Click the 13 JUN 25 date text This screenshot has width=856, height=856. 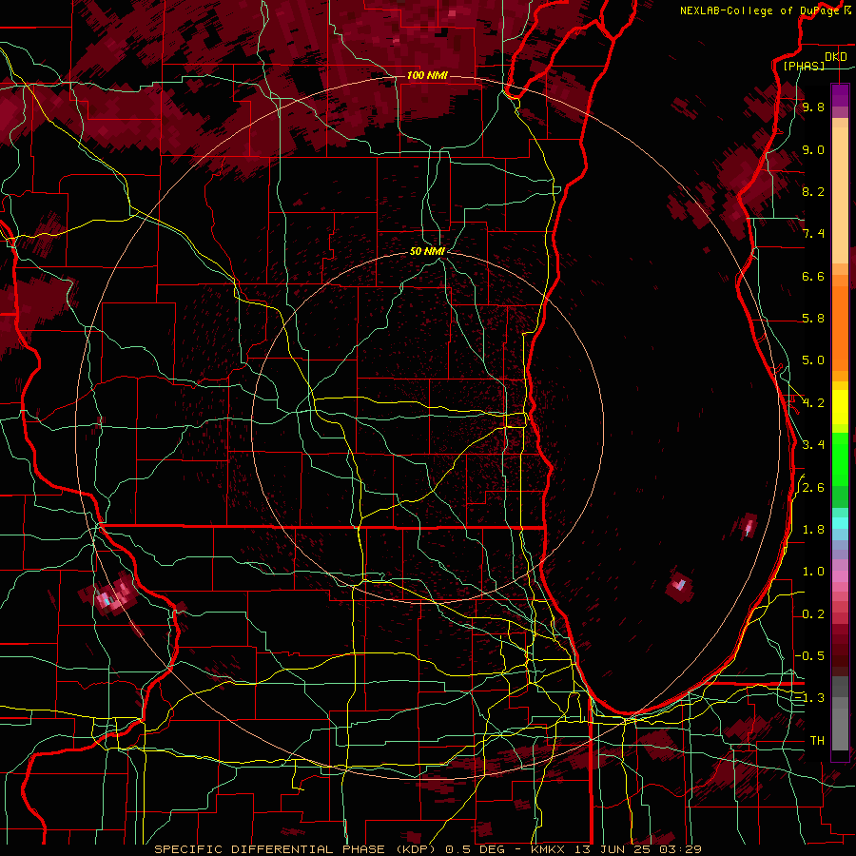(x=612, y=849)
